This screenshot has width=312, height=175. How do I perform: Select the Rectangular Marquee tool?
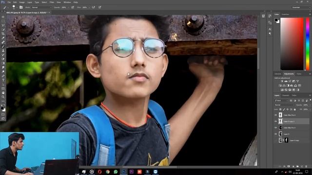tap(3, 21)
